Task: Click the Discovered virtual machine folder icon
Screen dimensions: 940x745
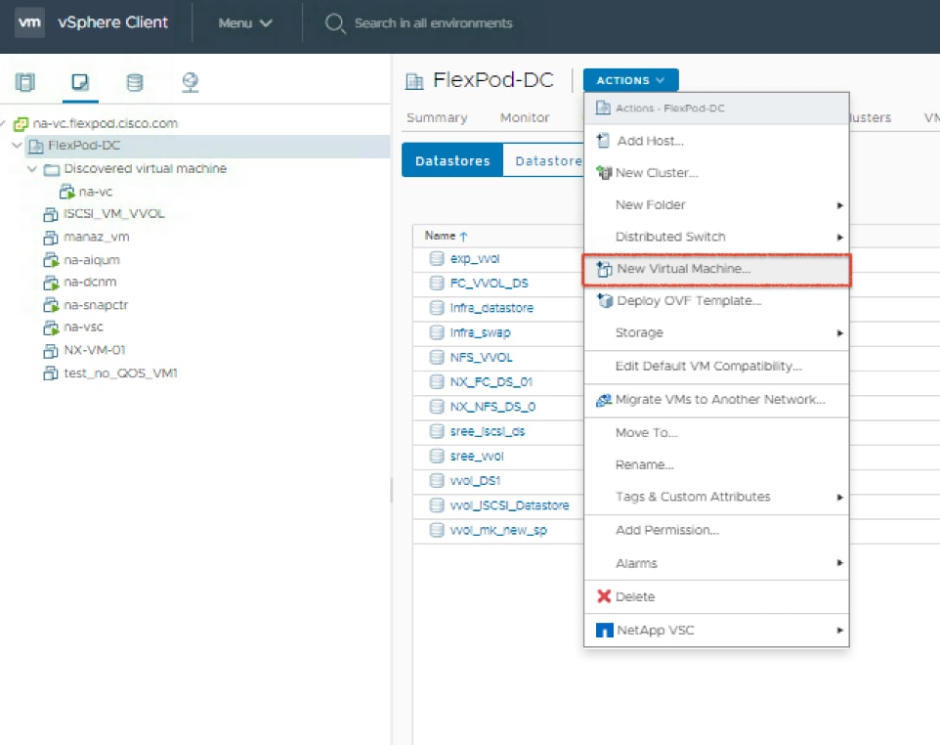Action: pyautogui.click(x=52, y=170)
